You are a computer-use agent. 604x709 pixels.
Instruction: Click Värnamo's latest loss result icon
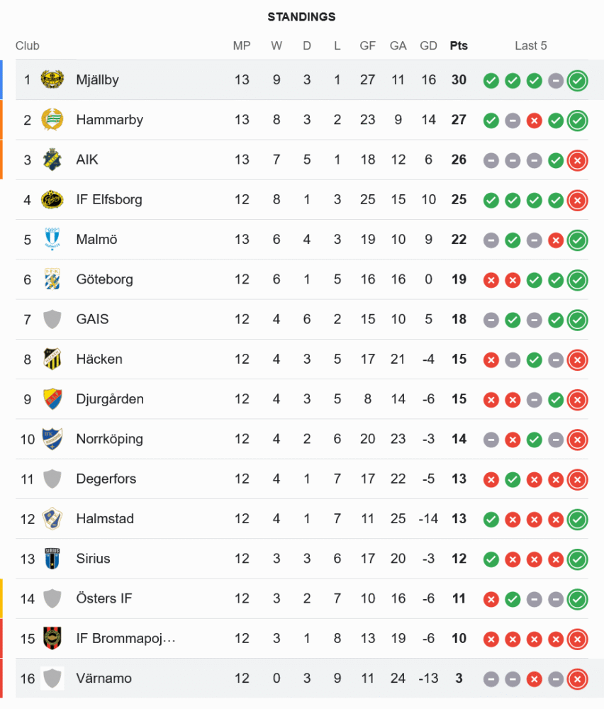[x=578, y=679]
